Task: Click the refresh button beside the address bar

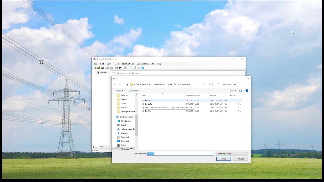Action: (210, 84)
